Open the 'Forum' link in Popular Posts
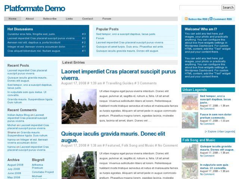The image size is (239, 179). tap(100, 38)
